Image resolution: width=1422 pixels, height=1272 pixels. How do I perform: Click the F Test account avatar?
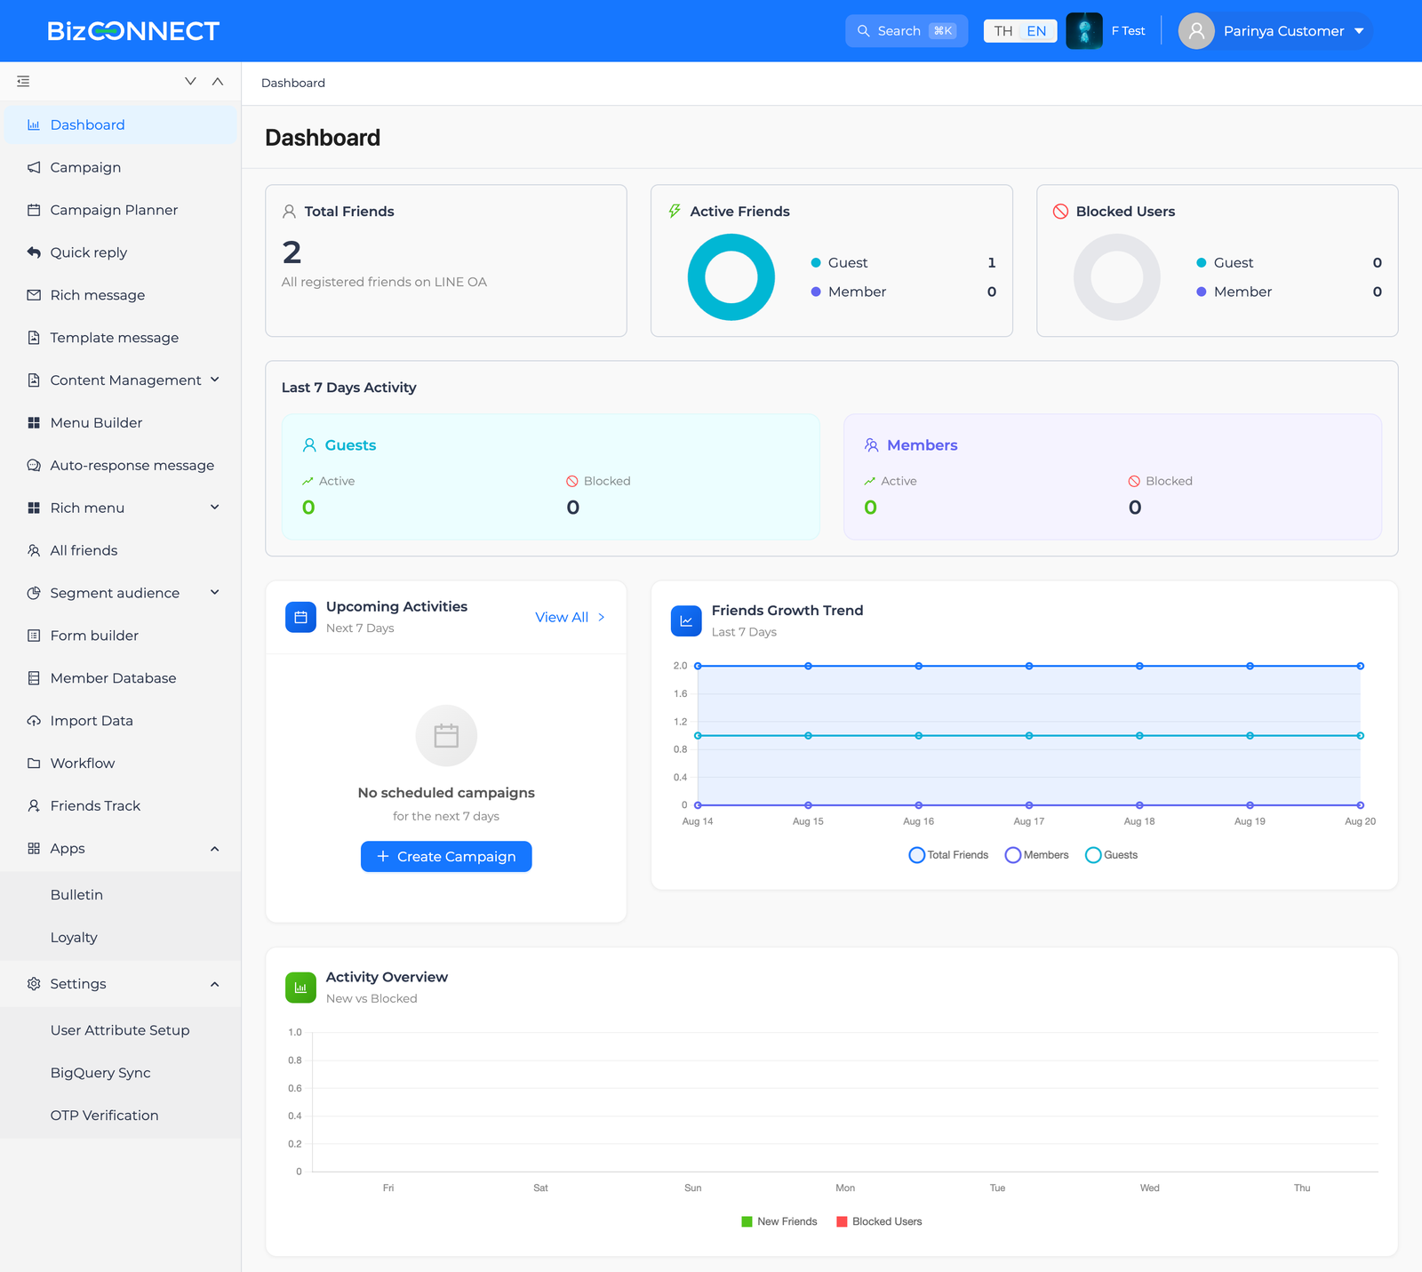1084,31
